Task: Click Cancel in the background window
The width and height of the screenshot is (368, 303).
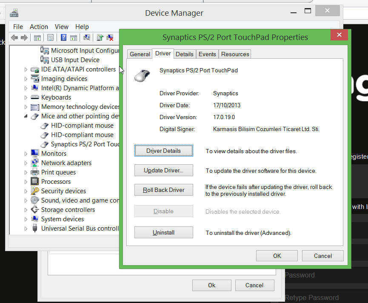Action: coord(254,285)
